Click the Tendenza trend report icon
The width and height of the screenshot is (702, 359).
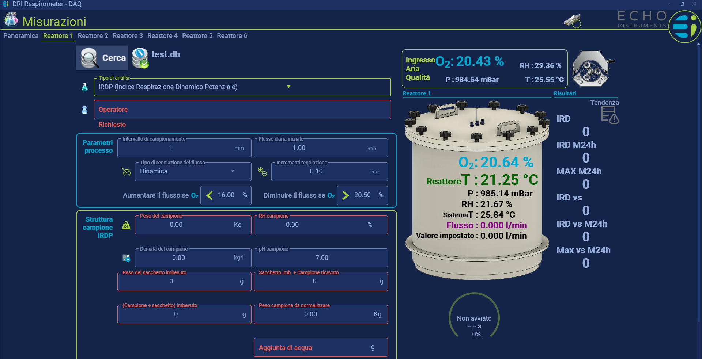609,115
